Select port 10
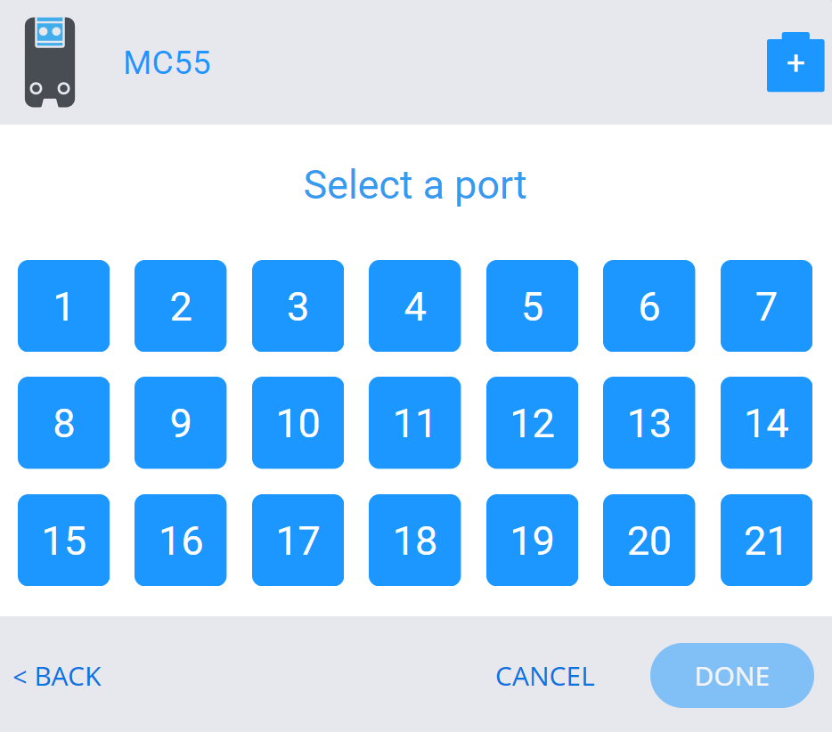832x732 pixels. pyautogui.click(x=298, y=423)
